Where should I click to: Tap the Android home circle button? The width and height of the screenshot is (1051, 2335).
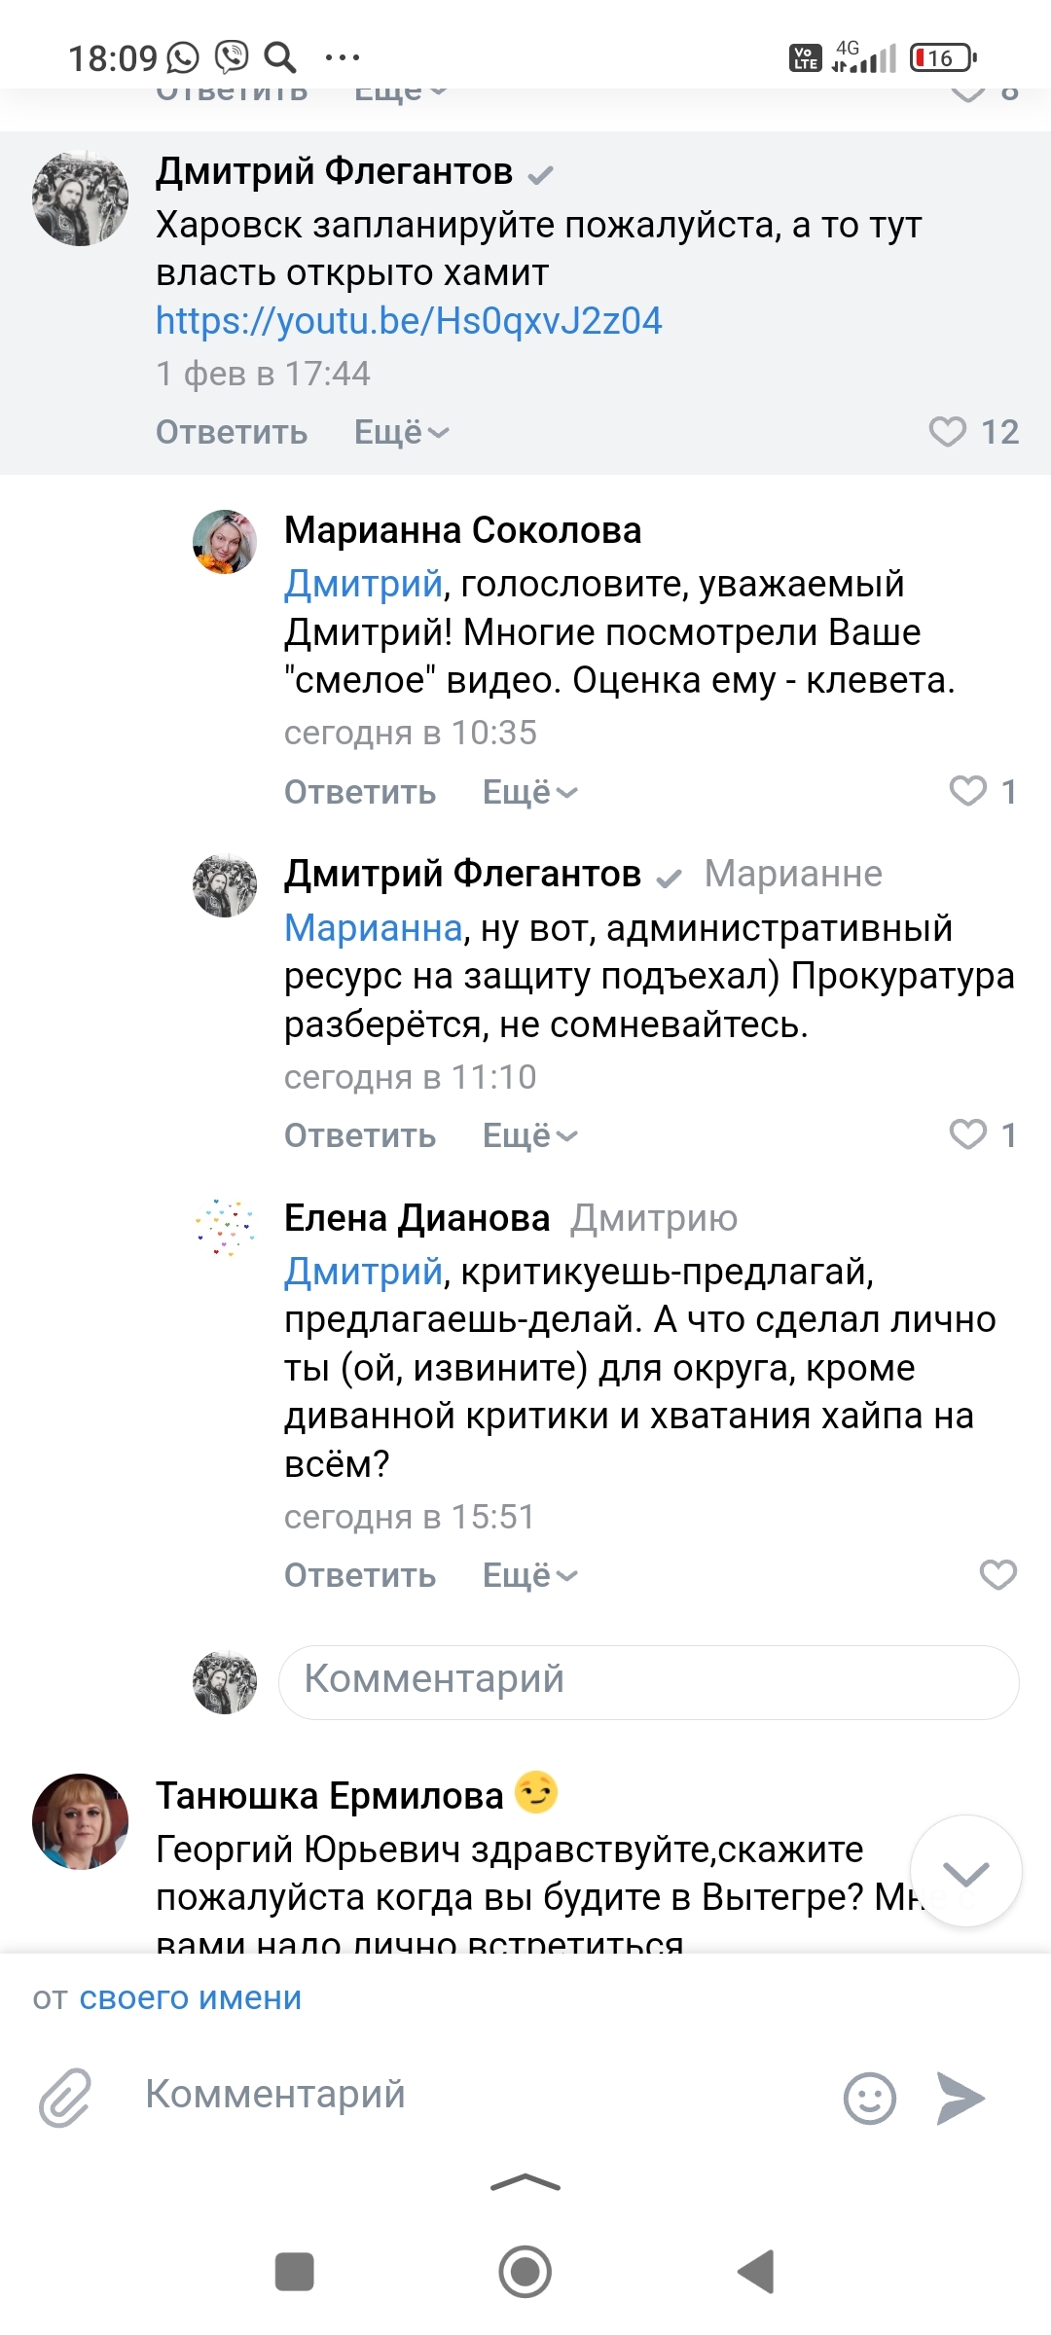pos(525,2272)
